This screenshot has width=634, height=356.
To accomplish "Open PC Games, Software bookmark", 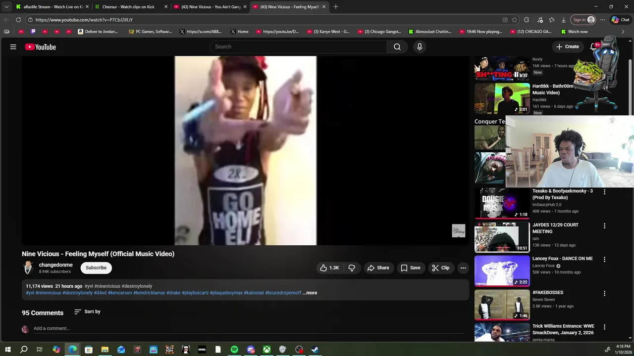I will pyautogui.click(x=150, y=32).
